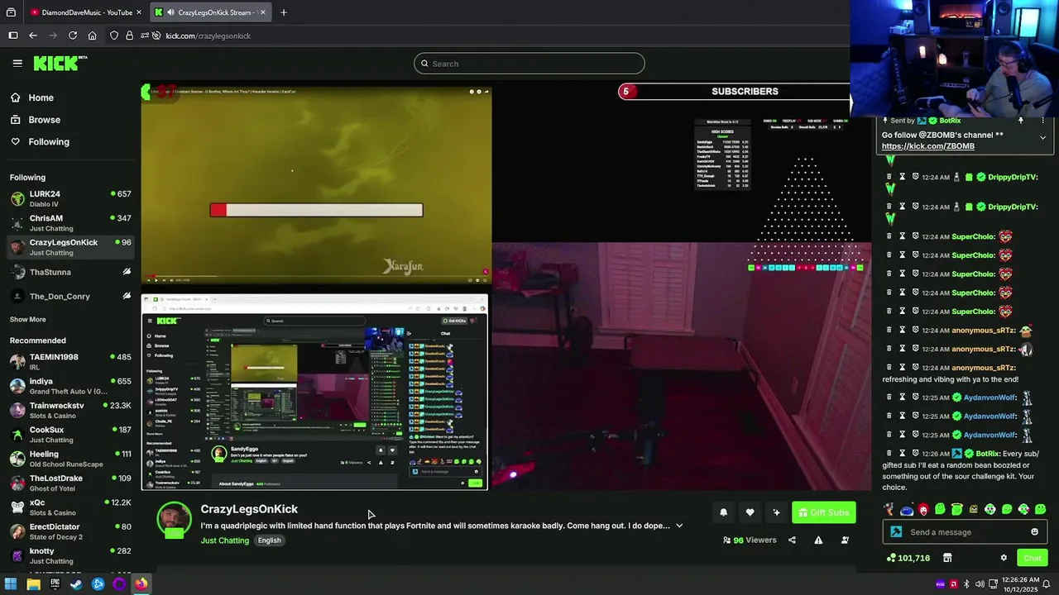Select the CrazyLegsOnKick Stream tab
Image resolution: width=1059 pixels, height=595 pixels.
point(212,12)
